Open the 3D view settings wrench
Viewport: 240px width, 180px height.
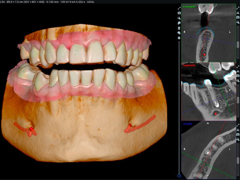tap(179, 19)
